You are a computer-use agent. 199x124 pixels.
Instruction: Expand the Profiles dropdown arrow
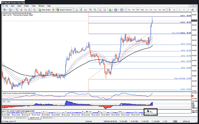pos(12,10)
